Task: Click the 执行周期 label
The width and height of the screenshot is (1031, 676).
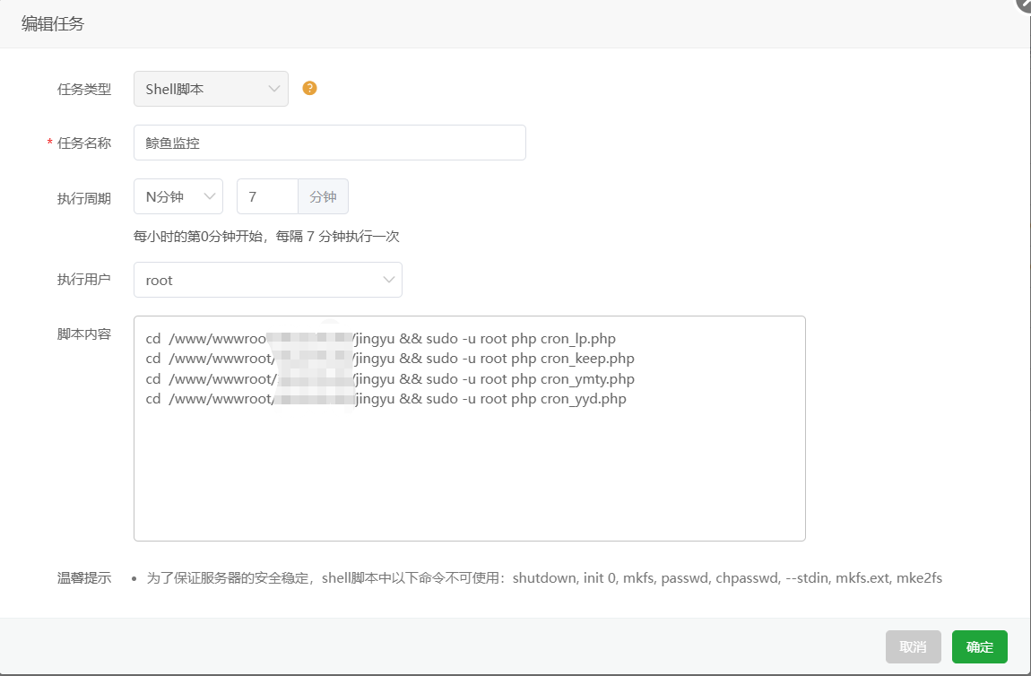Action: click(x=84, y=198)
